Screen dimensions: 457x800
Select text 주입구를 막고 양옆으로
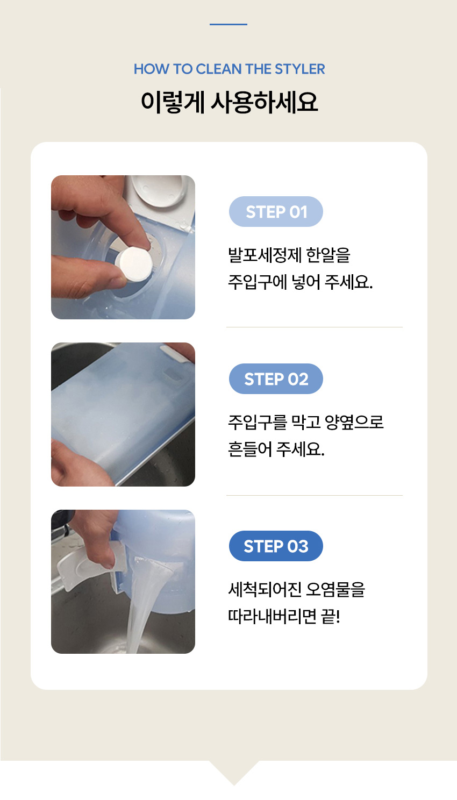click(306, 422)
